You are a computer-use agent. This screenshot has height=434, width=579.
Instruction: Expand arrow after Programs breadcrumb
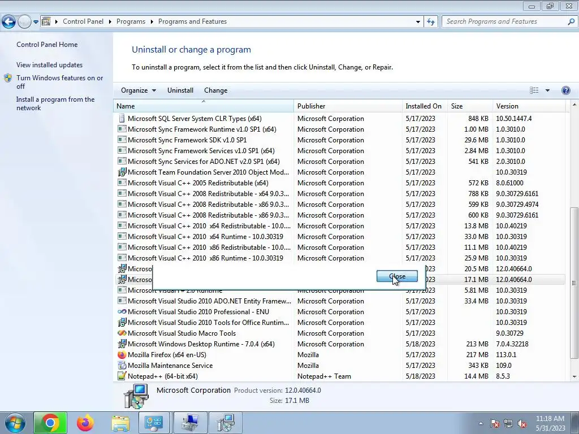(x=152, y=21)
